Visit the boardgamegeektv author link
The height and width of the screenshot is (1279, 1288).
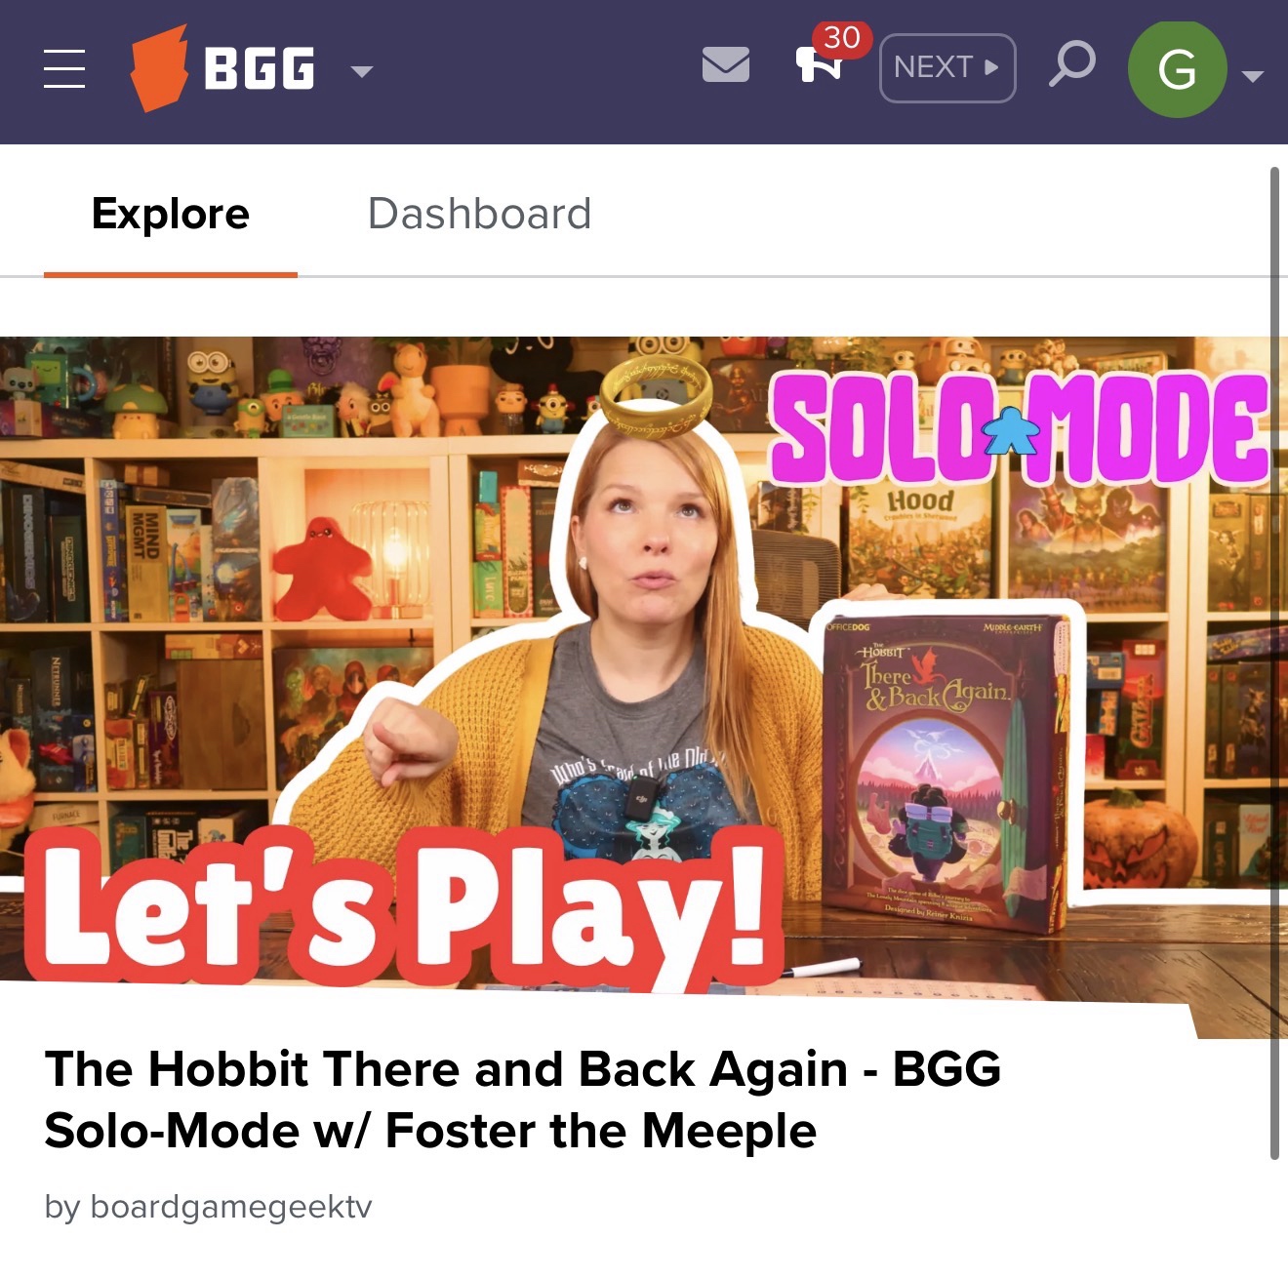click(231, 1207)
